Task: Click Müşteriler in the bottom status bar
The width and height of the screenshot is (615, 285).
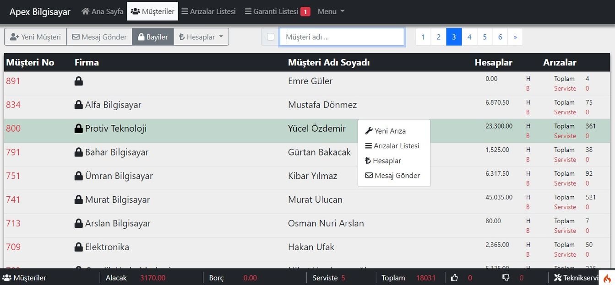Action: (x=25, y=278)
